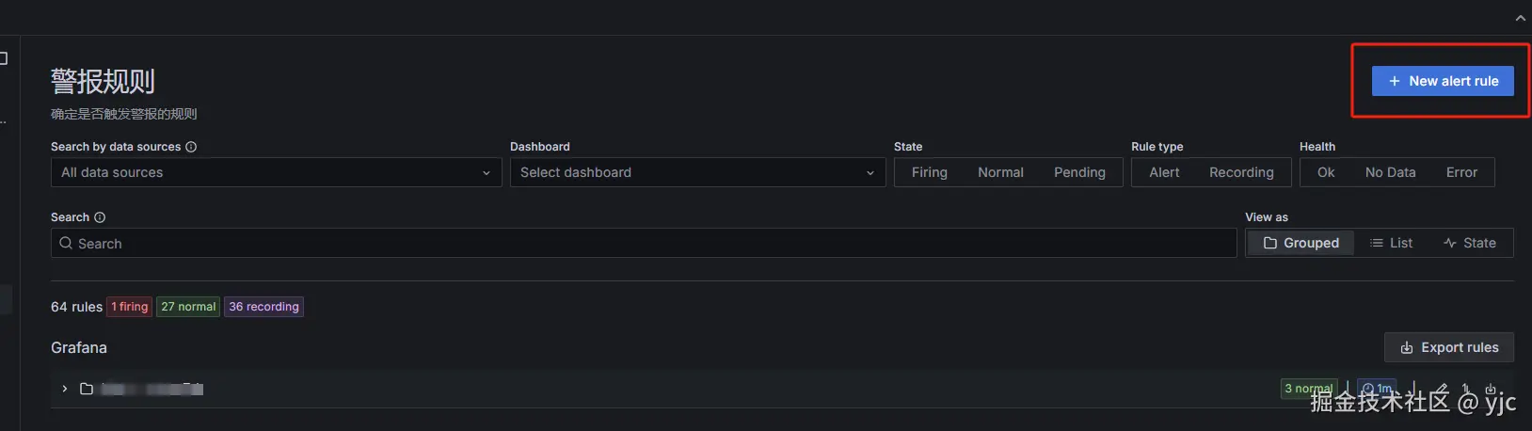The image size is (1532, 431).
Task: Click the Export rules button
Action: (1449, 347)
